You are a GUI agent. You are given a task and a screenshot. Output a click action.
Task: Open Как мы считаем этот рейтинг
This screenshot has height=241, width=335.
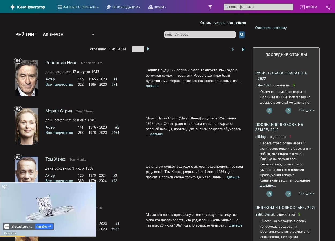pos(223,23)
